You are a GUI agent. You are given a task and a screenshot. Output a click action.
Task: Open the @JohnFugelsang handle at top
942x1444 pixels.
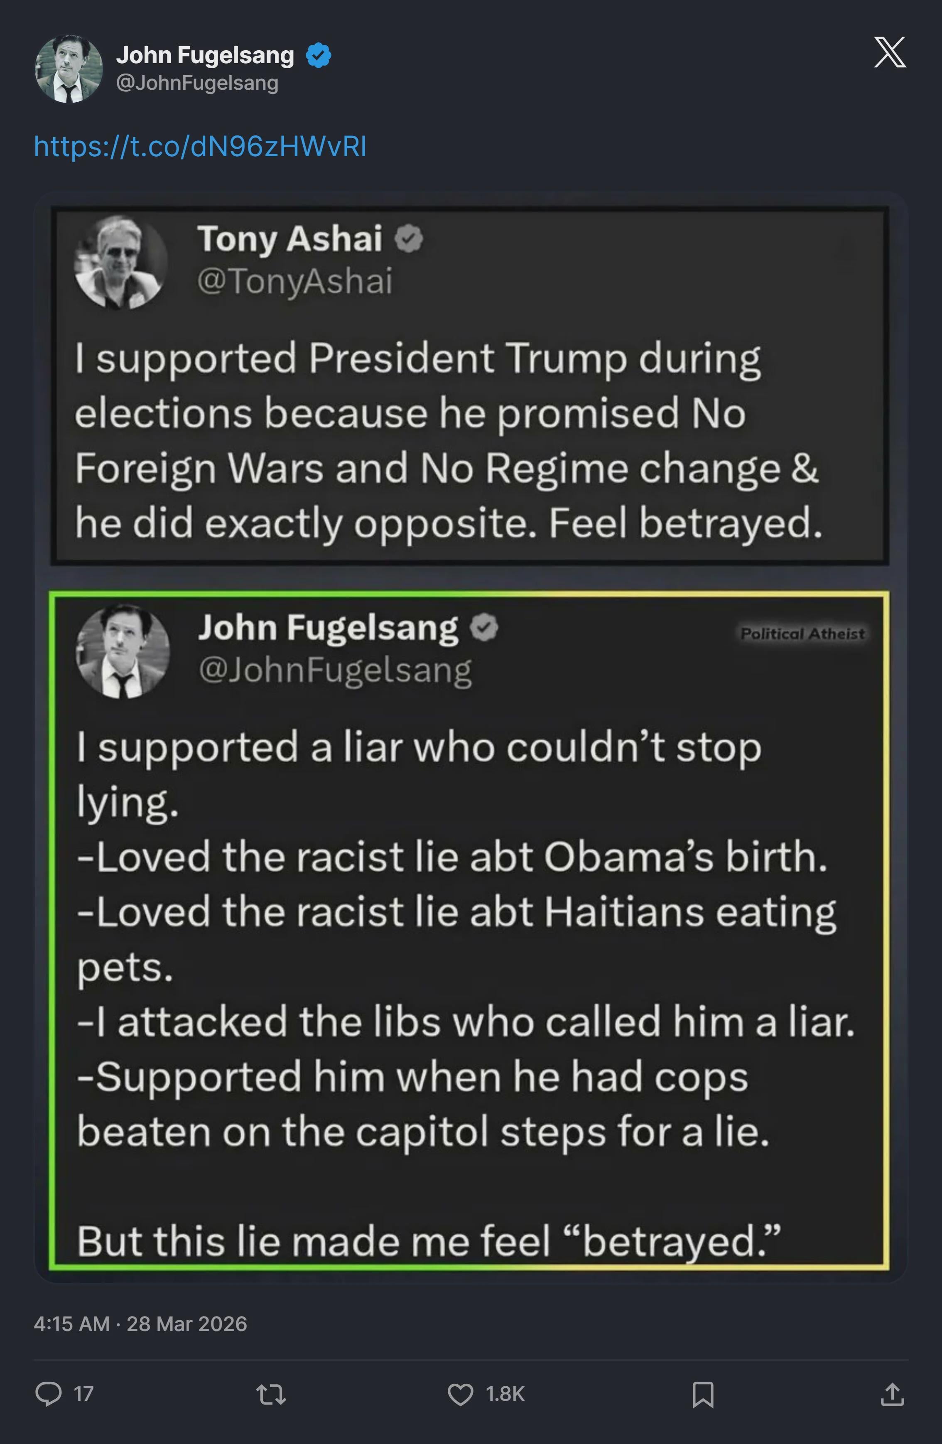(x=197, y=83)
